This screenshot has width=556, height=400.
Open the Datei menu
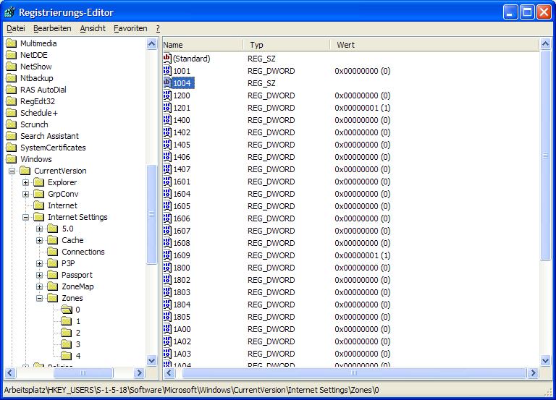tap(15, 28)
